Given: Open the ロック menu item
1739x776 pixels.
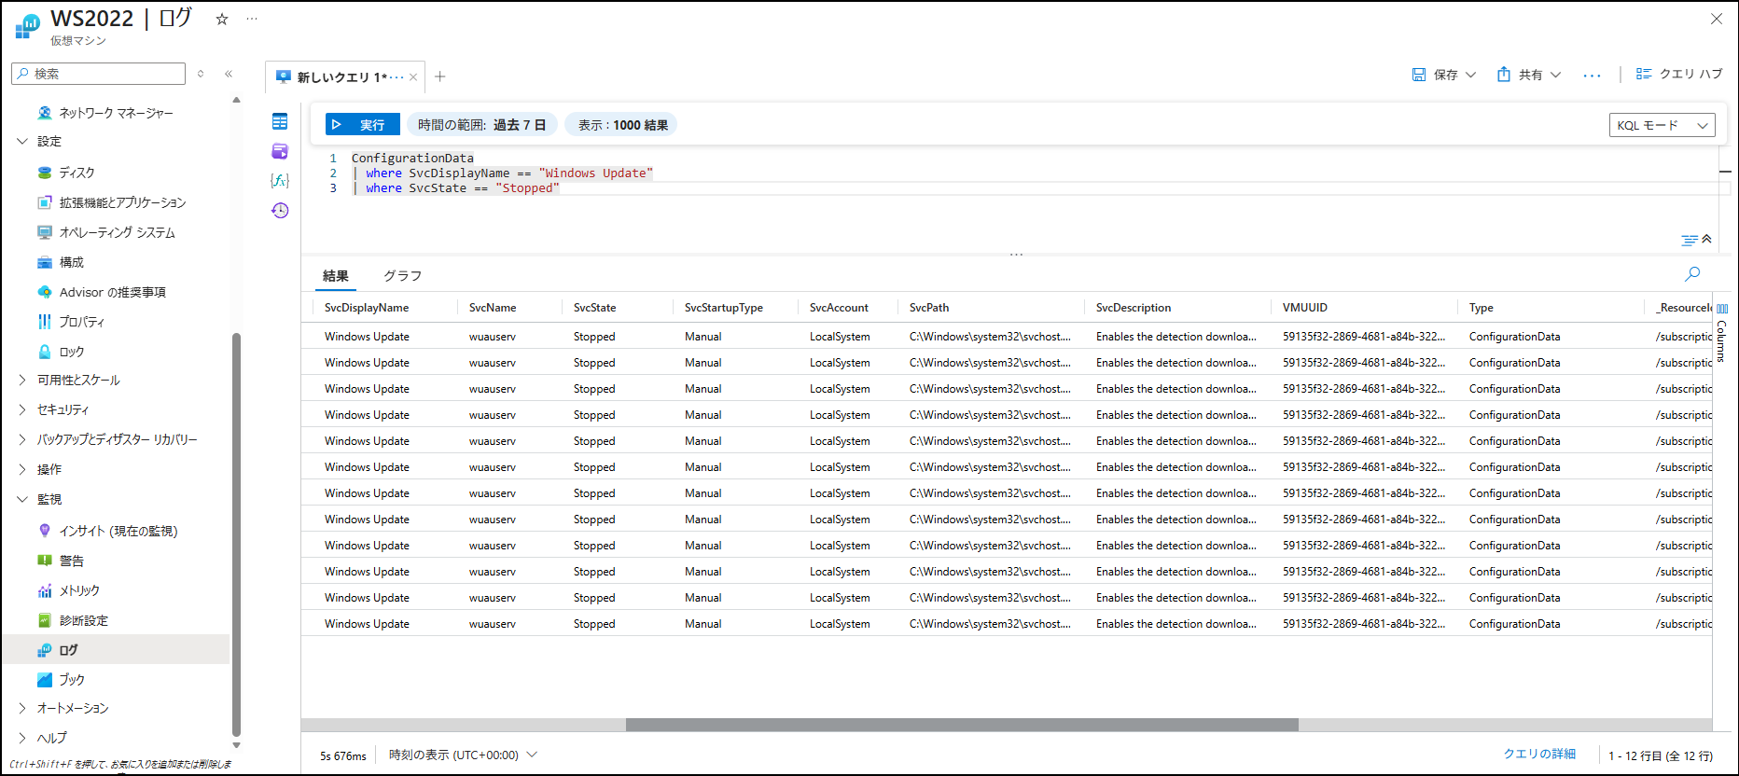Looking at the screenshot, I should tap(71, 352).
